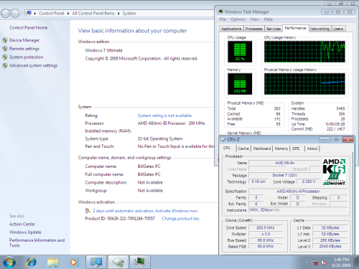This screenshot has height=269, width=359.
Task: Click the activation key icon
Action: point(88,211)
